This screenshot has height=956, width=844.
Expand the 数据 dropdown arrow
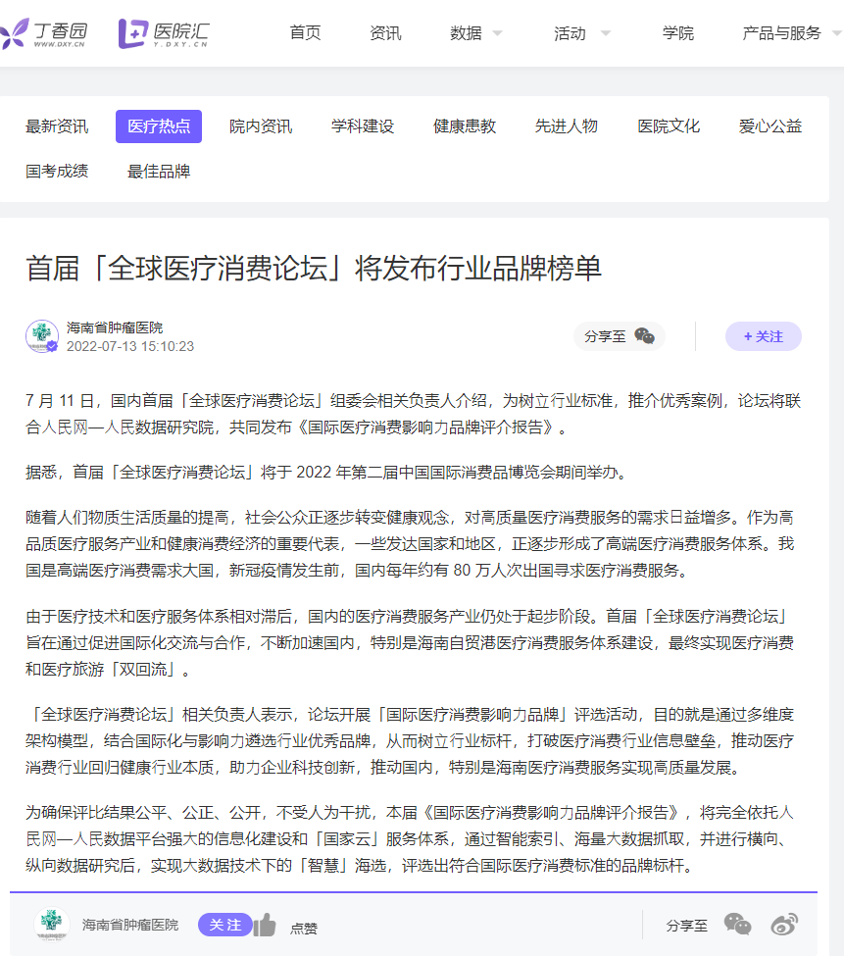(x=497, y=33)
